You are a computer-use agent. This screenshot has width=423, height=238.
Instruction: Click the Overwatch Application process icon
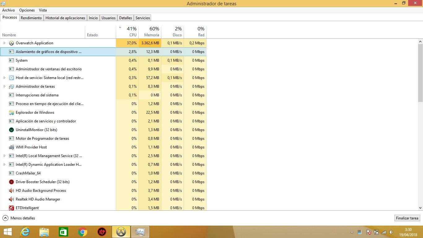point(11,43)
